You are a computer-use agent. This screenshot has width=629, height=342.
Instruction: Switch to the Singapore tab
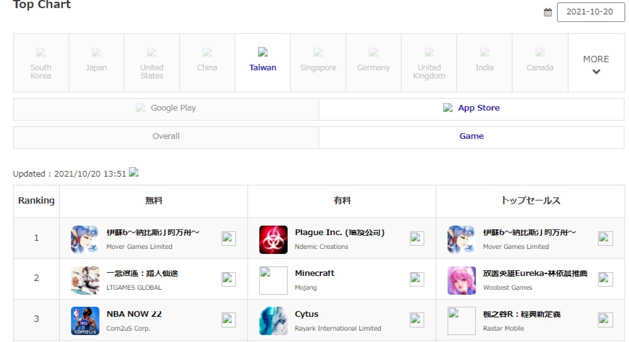pyautogui.click(x=318, y=63)
